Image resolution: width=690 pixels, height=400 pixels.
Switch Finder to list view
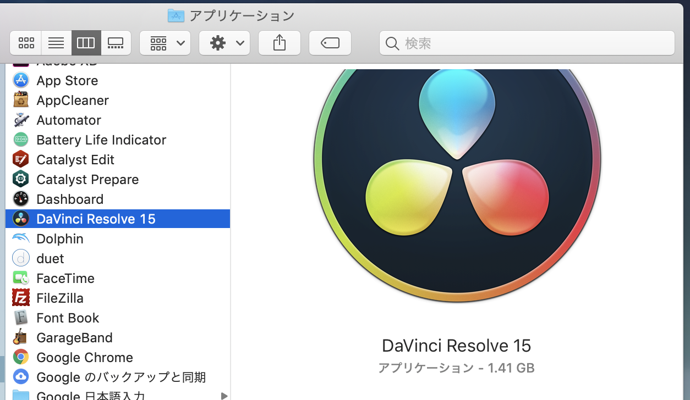pos(56,43)
